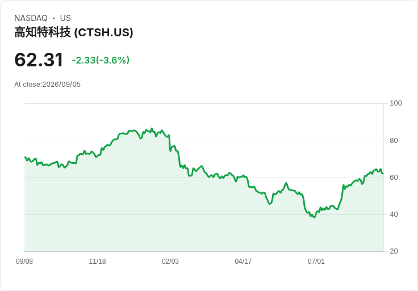418x291 pixels.
Task: Select the 02/03 date axis label
Action: click(x=170, y=261)
